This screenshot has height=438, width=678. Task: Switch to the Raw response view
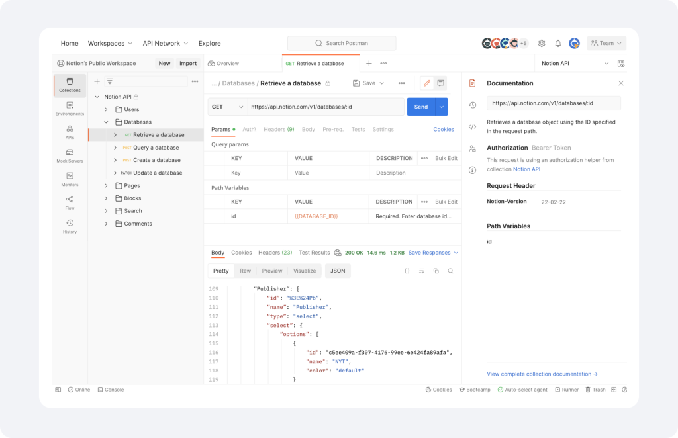click(x=245, y=271)
